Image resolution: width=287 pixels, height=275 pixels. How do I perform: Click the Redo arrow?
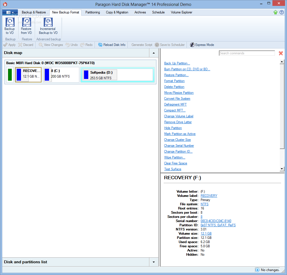87,45
